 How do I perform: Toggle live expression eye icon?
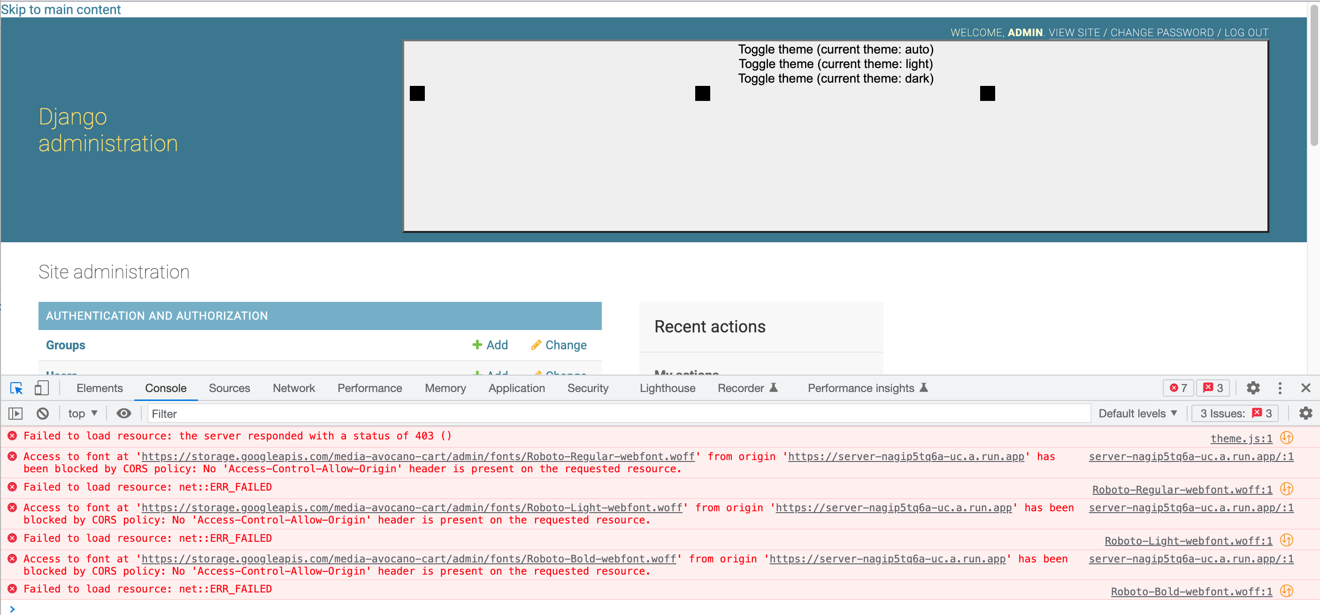tap(123, 414)
